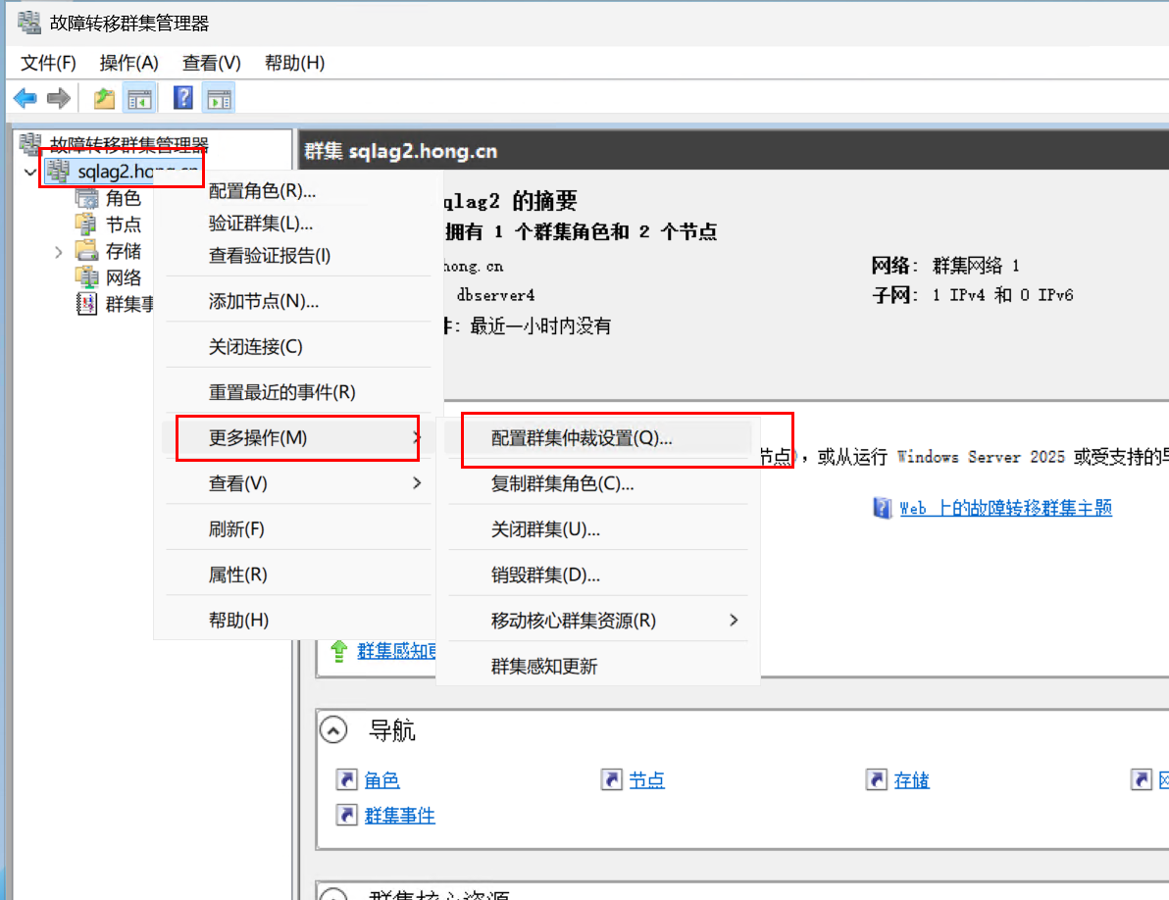Screen dimensions: 1169x900
Task: Select 添加节点(N)... in the context menu
Action: [264, 301]
